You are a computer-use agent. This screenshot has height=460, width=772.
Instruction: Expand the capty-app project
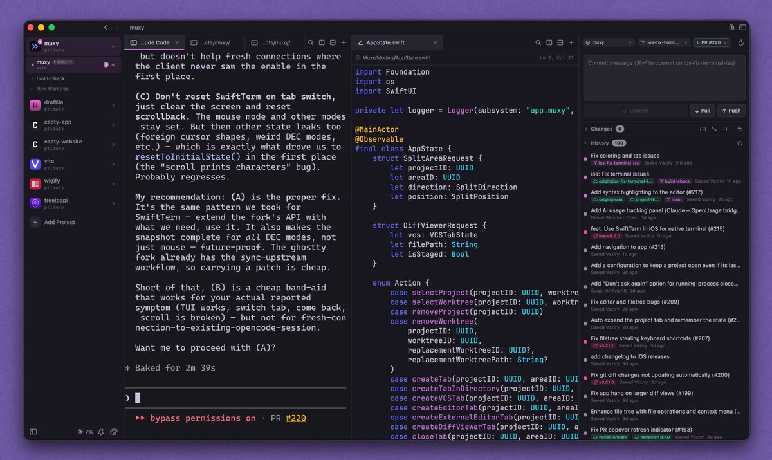(113, 125)
